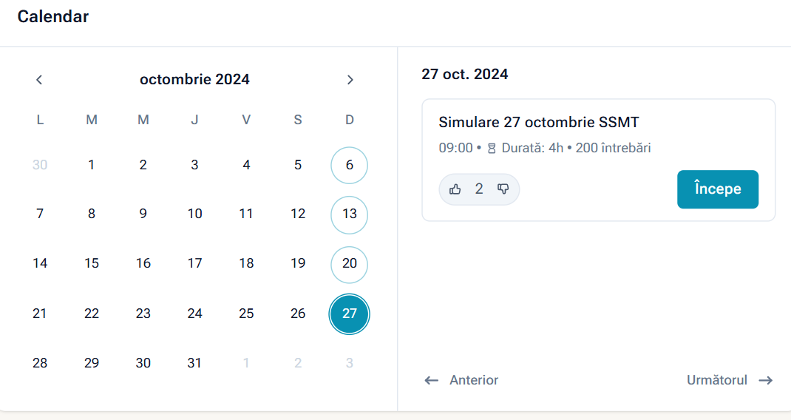Screen dimensions: 791x420
Task: Choose October 15 in the calendar
Action: (x=92, y=263)
